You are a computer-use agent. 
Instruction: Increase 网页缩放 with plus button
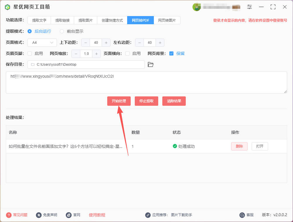(96, 54)
